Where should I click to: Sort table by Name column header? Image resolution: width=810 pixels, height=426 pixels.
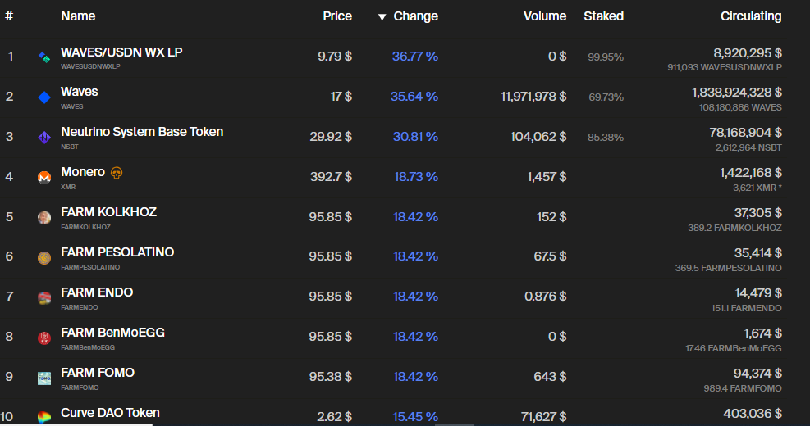pos(78,16)
